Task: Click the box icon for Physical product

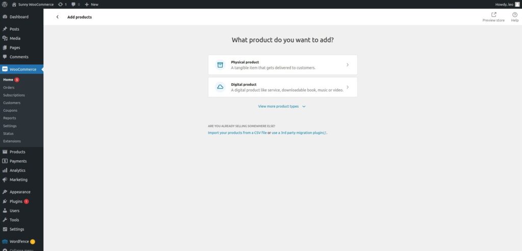Action: point(220,65)
